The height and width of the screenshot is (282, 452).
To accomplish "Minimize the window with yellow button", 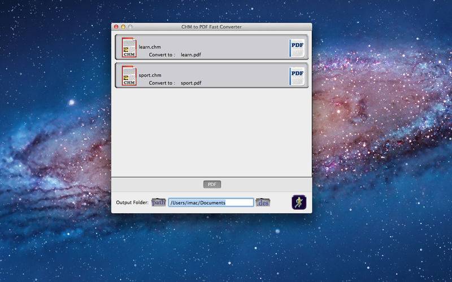I will tap(123, 27).
